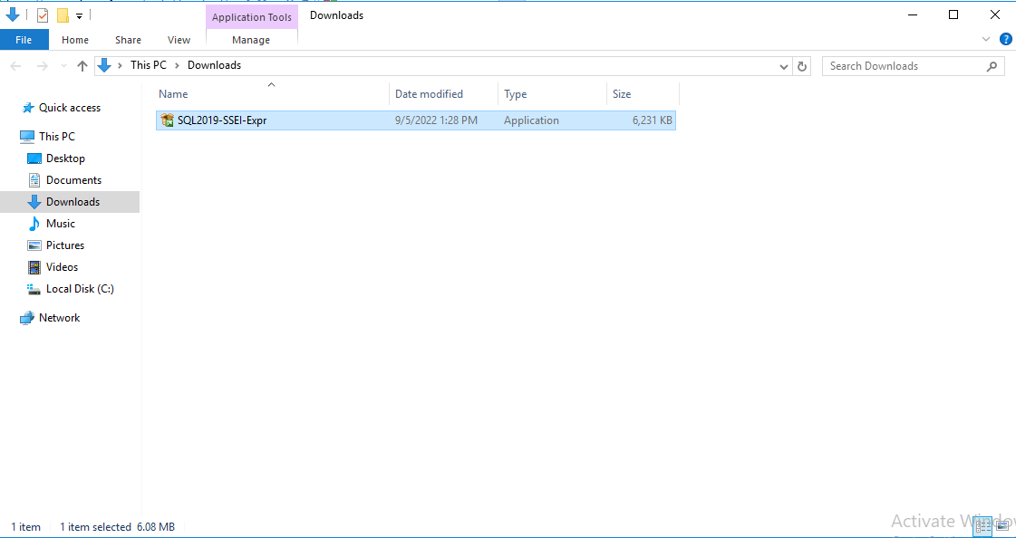Maximize the Downloads window
This screenshot has width=1016, height=538.
953,14
